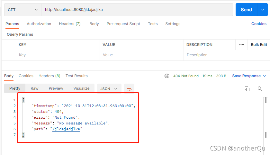
Task: Click the Description parameter input cell
Action: pyautogui.click(x=227, y=55)
